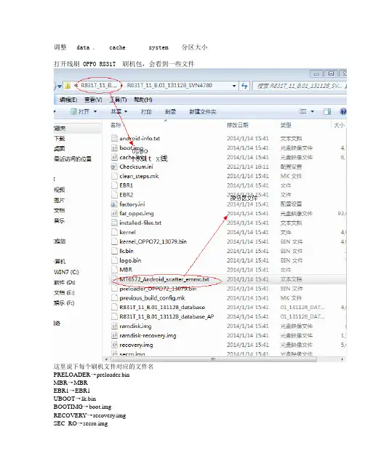
Task: Select the Checksum.ini file icon
Action: (114, 167)
